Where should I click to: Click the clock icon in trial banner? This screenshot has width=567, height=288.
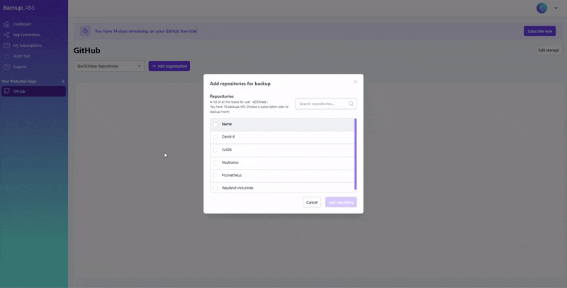pos(85,31)
